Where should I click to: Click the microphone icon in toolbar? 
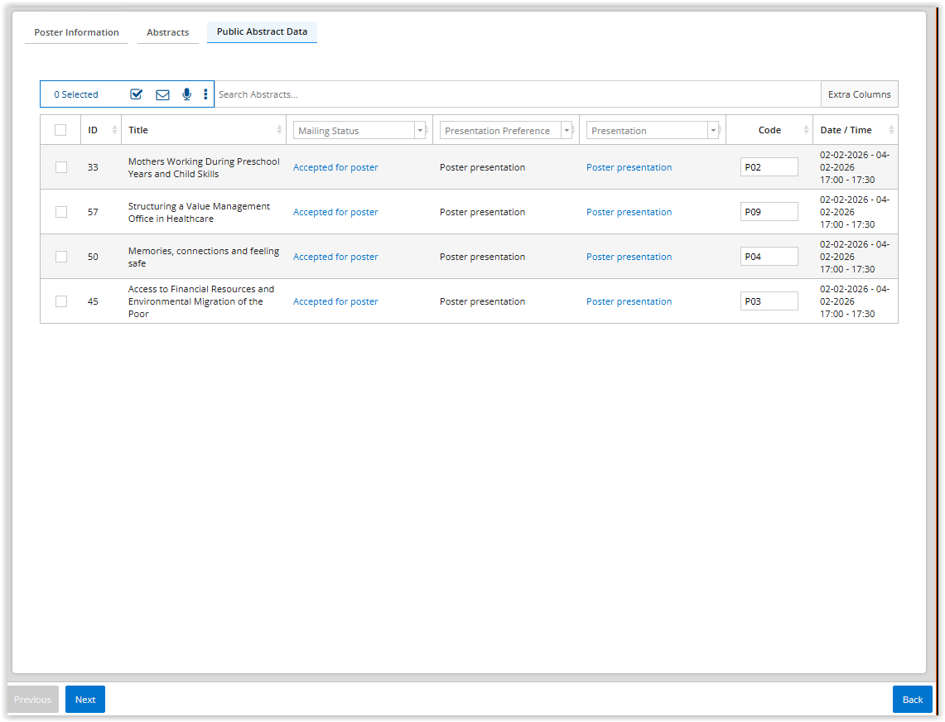pyautogui.click(x=186, y=94)
